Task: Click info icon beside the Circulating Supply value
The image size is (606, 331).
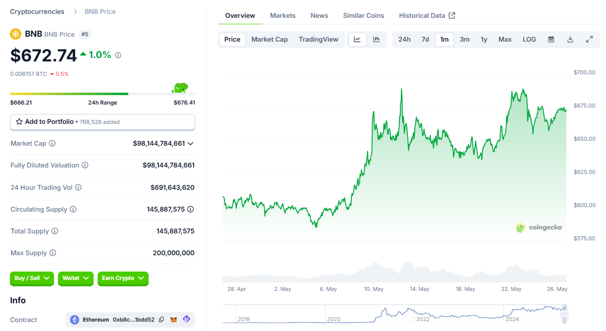Action: pos(190,209)
